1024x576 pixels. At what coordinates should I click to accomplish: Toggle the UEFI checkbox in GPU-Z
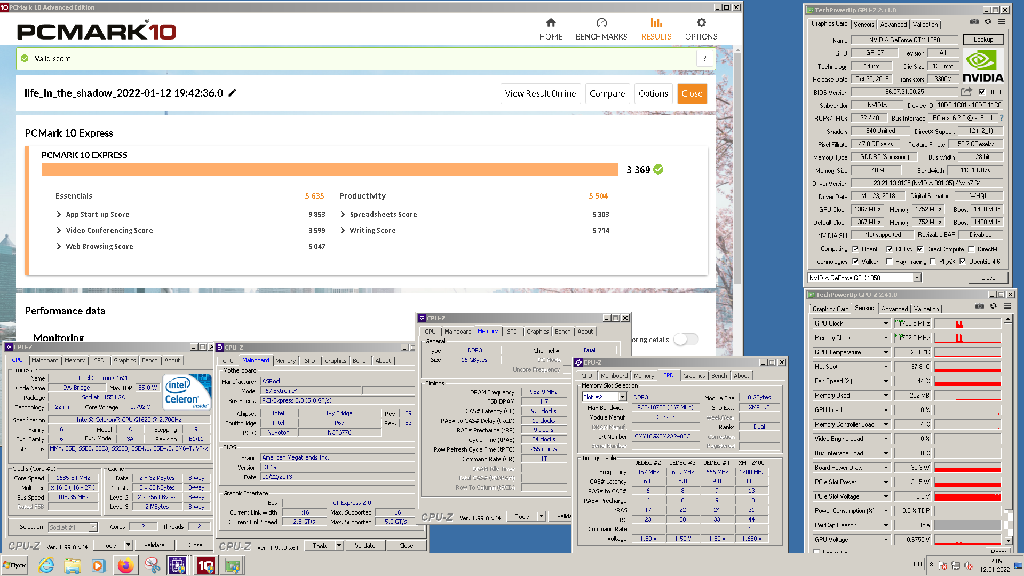pyautogui.click(x=982, y=92)
